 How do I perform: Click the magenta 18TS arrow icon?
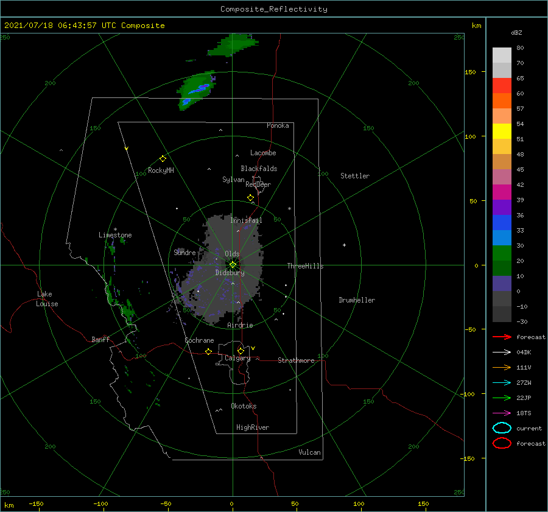(502, 413)
